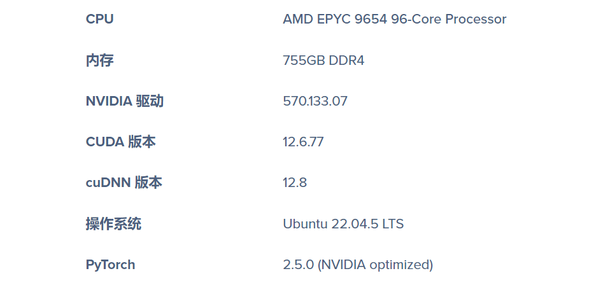
Task: Click the "(NVIDIA optimized)" text
Action: pyautogui.click(x=375, y=265)
